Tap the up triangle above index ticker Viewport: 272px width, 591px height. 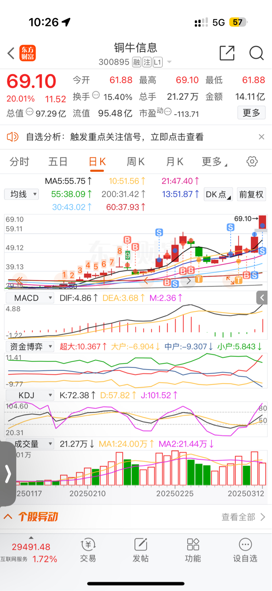pos(31,538)
